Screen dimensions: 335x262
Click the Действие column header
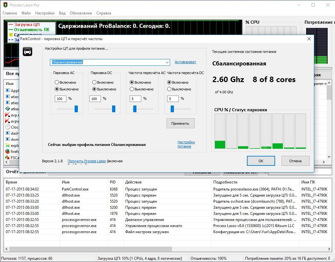point(167,182)
